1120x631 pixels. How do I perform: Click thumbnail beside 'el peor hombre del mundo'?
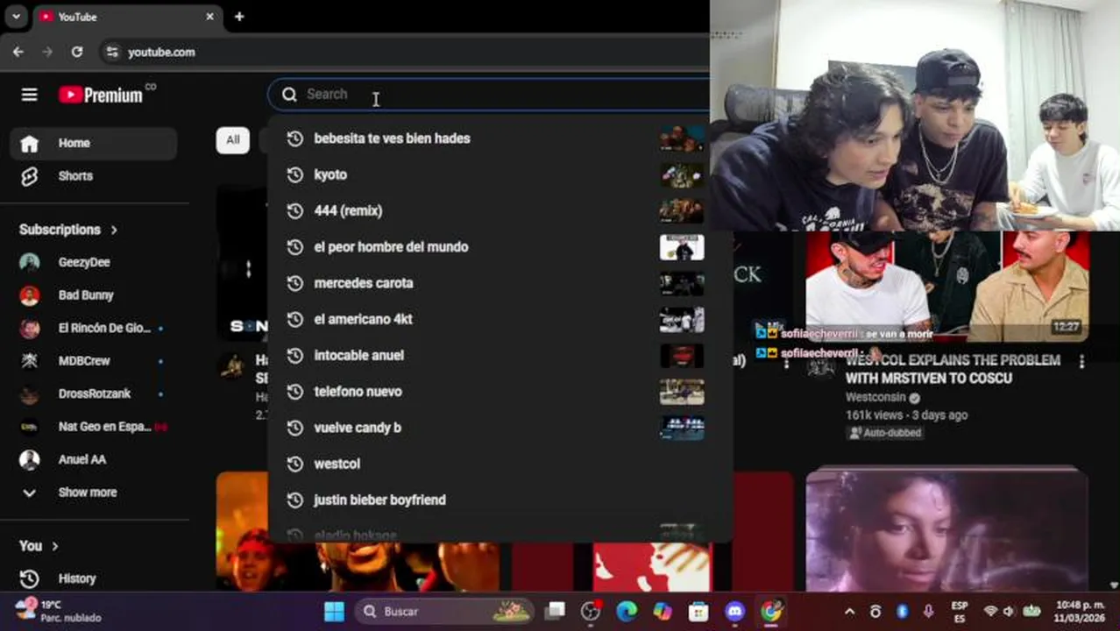pyautogui.click(x=682, y=247)
